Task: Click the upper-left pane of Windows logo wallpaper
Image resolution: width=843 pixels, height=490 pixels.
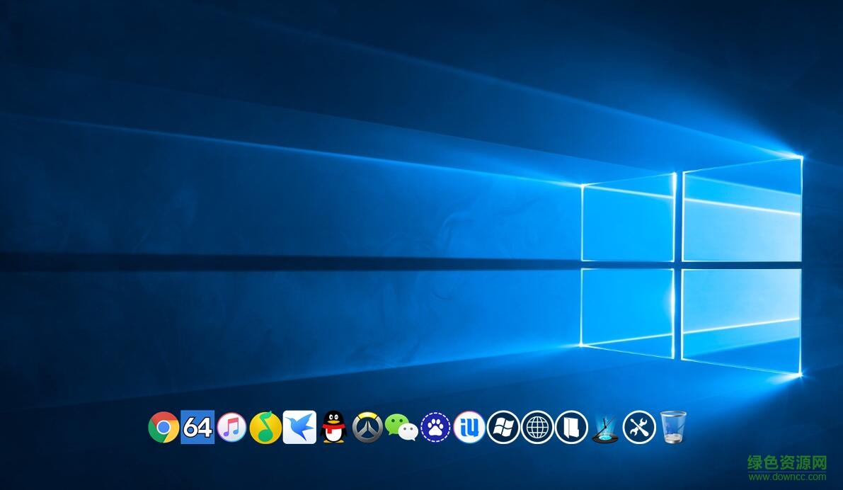Action: 628,217
